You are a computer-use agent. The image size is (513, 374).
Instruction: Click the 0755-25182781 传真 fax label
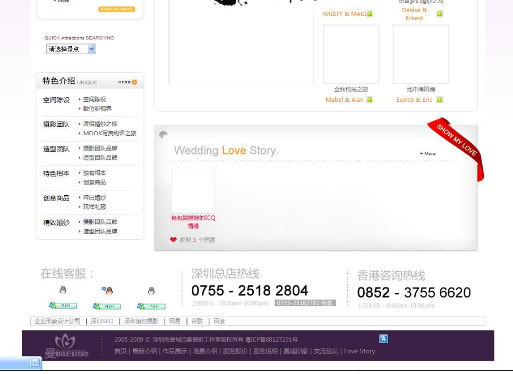click(305, 303)
